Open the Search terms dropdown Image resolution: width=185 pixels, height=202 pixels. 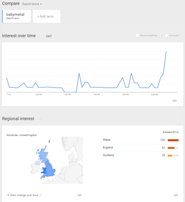(x=32, y=4)
